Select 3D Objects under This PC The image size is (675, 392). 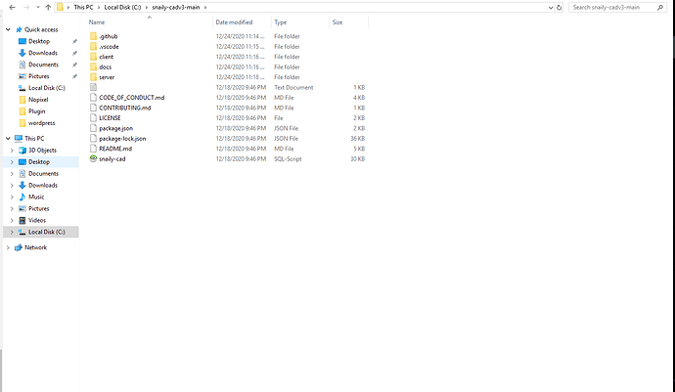pyautogui.click(x=42, y=151)
